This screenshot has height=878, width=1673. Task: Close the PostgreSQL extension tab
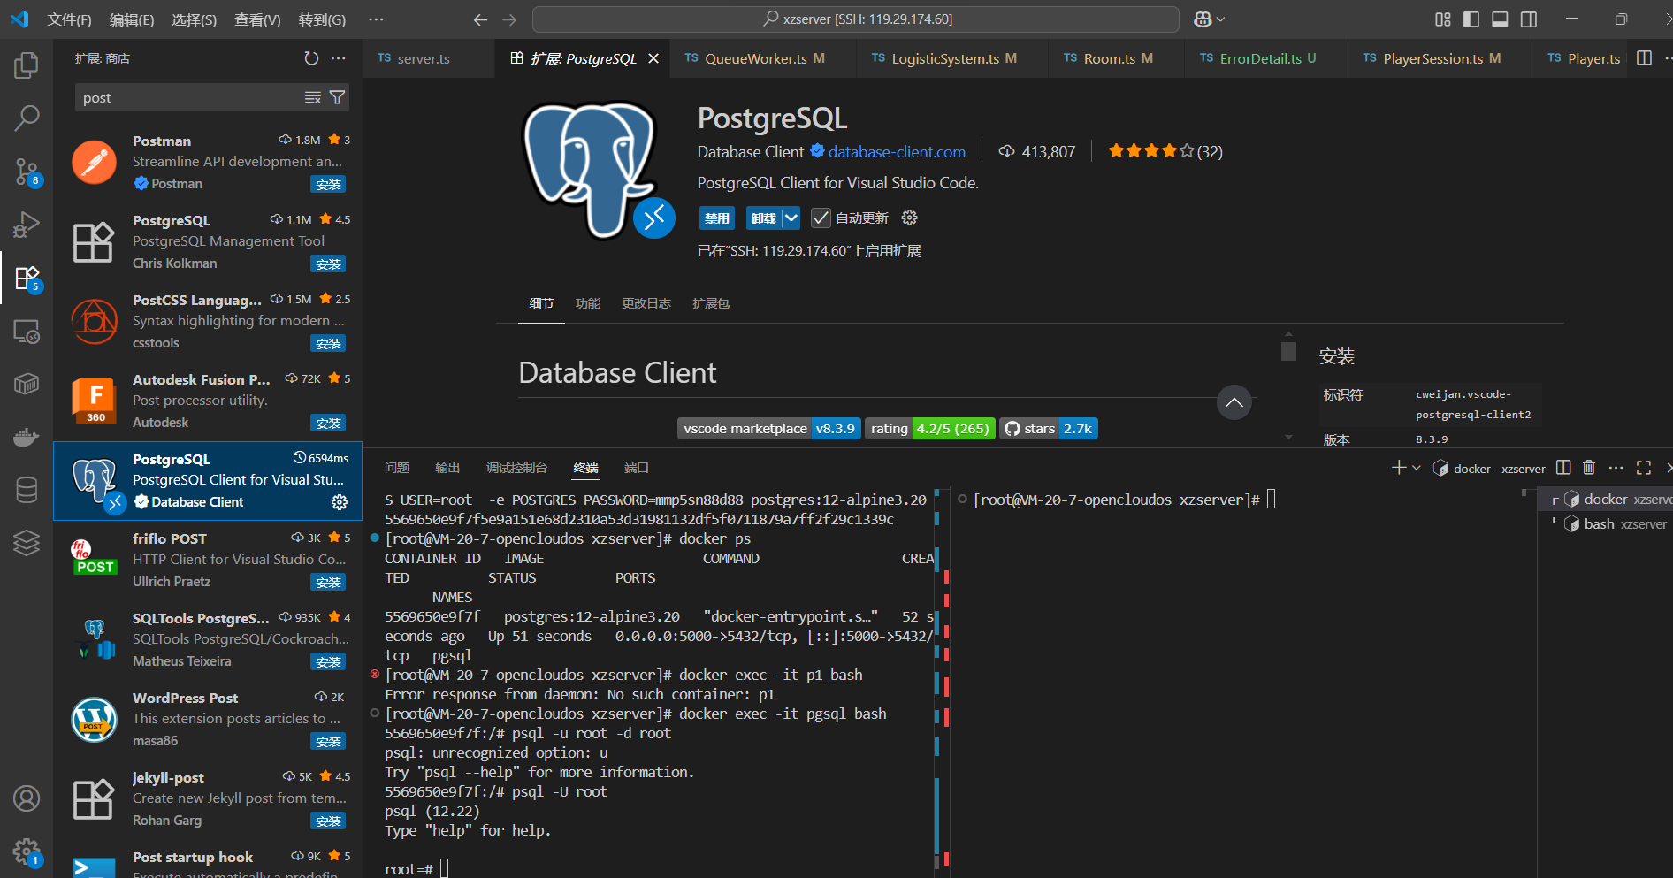point(653,58)
